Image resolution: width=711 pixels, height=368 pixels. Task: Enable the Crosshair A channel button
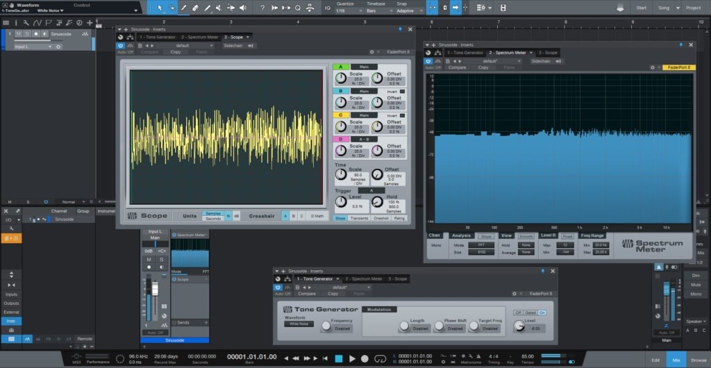[x=285, y=217]
